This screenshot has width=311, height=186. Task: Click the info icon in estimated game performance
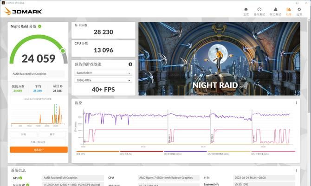coord(130,64)
